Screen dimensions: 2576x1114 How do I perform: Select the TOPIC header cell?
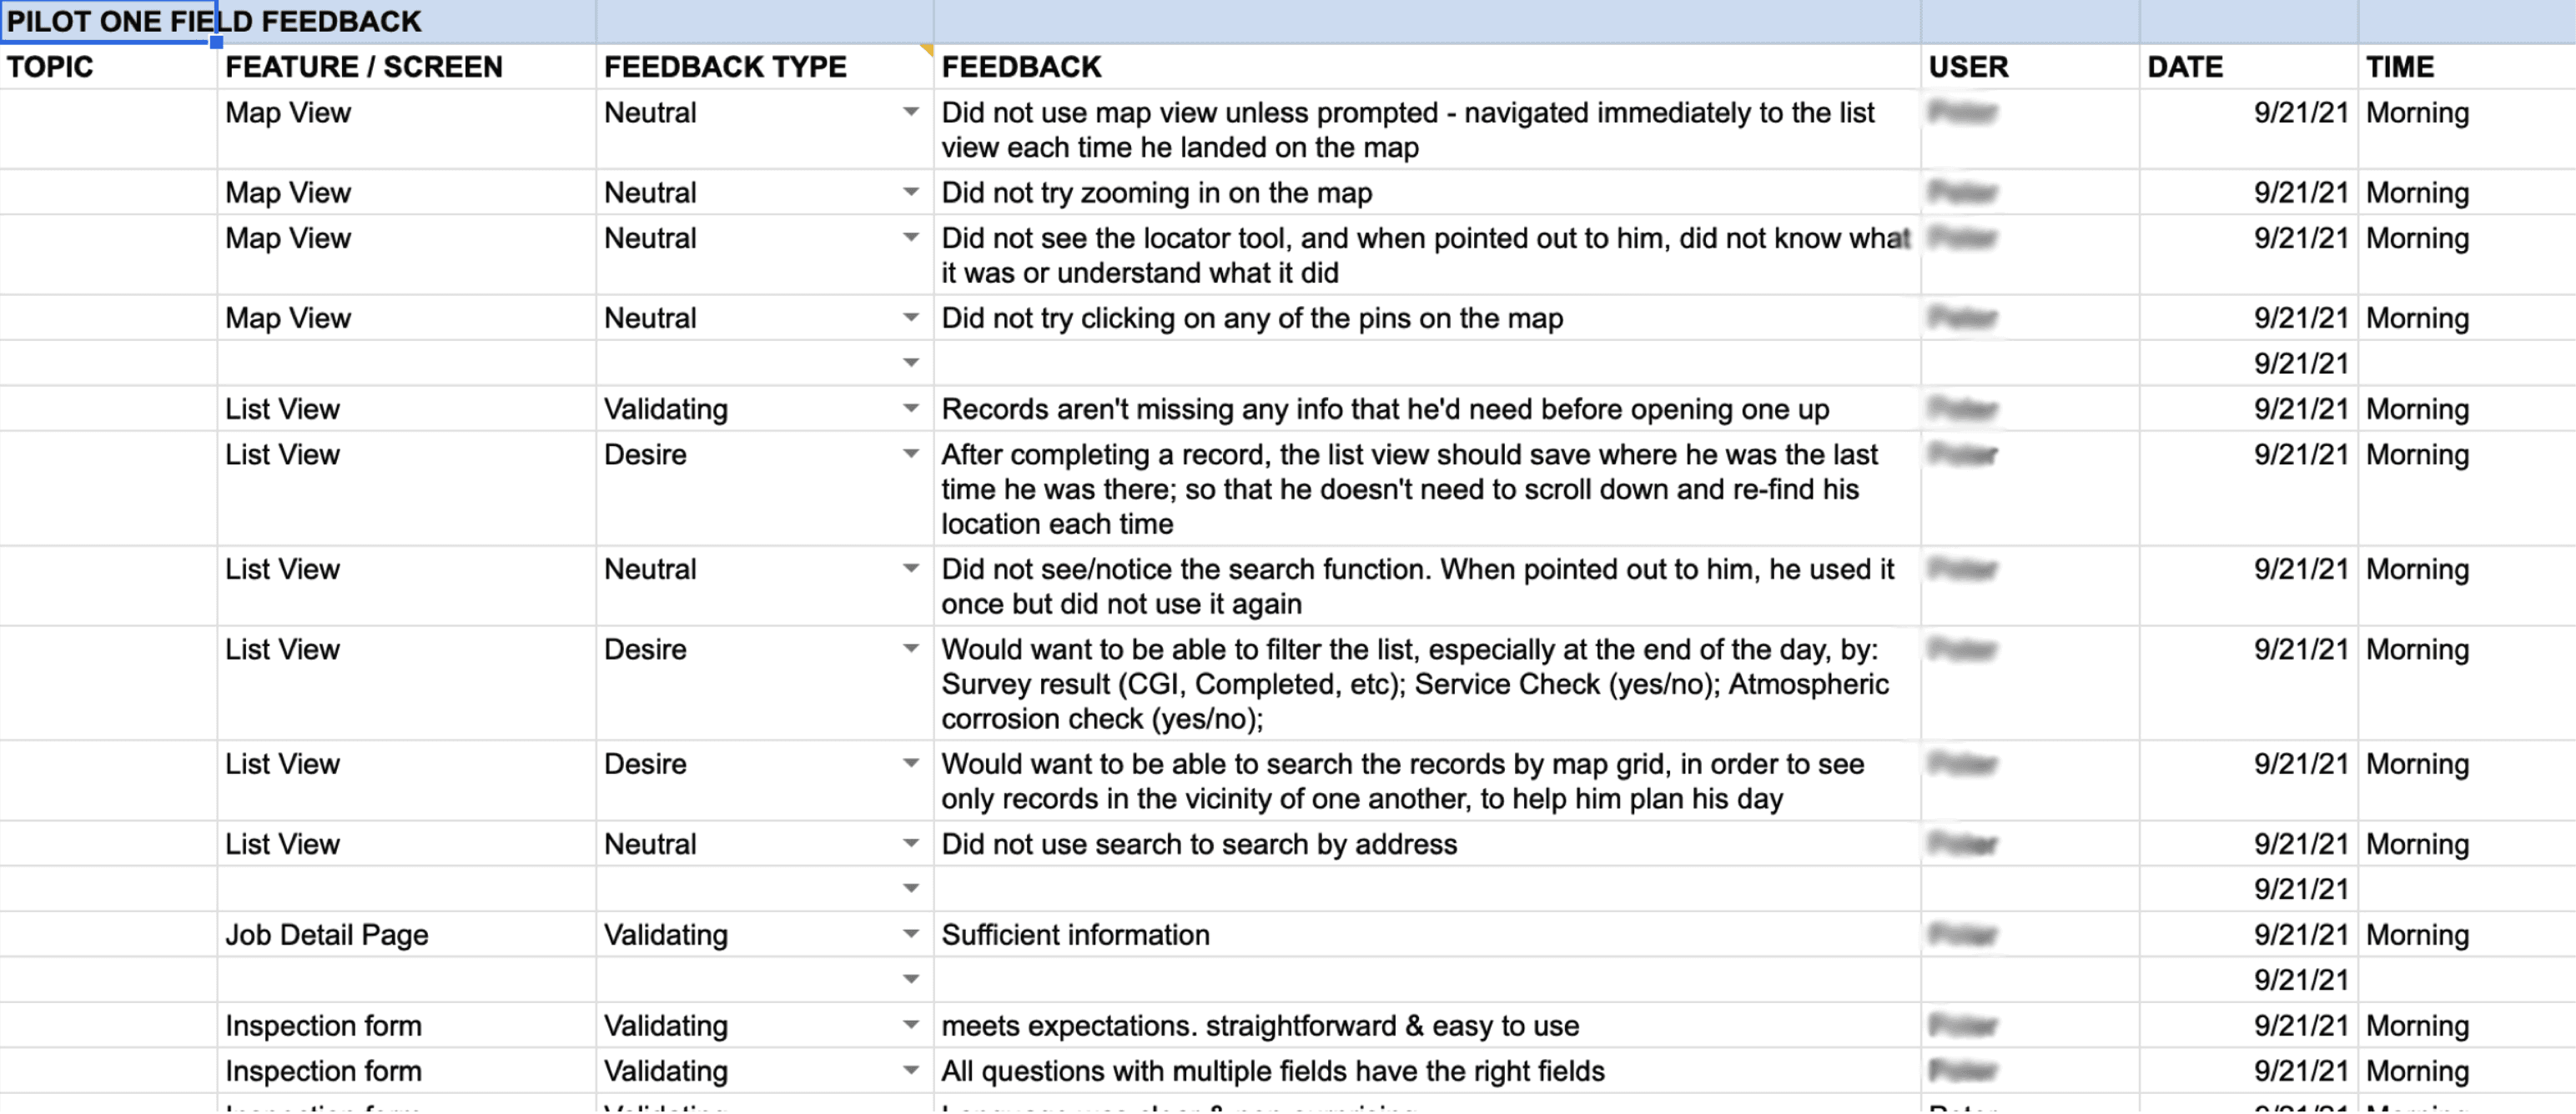coord(108,67)
